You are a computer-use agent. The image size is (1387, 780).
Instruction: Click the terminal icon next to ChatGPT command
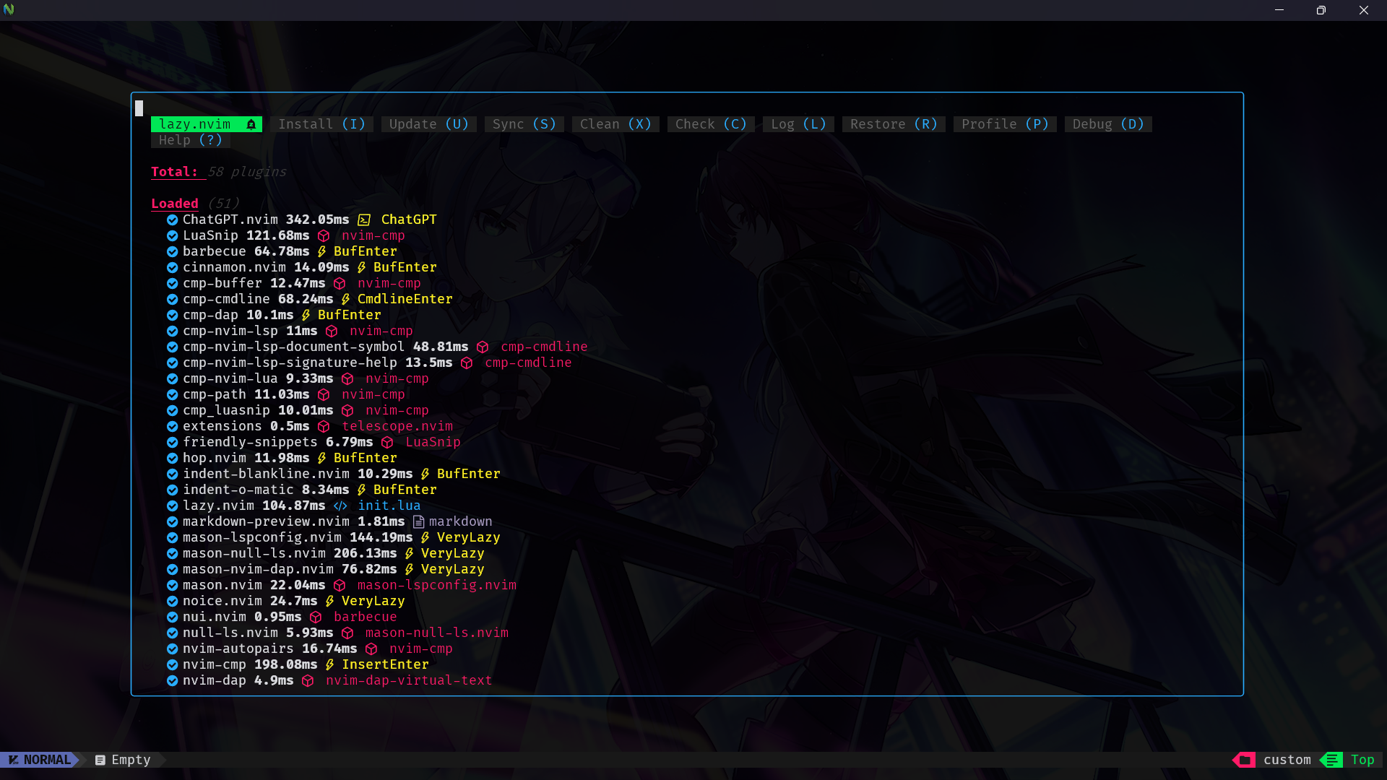364,220
